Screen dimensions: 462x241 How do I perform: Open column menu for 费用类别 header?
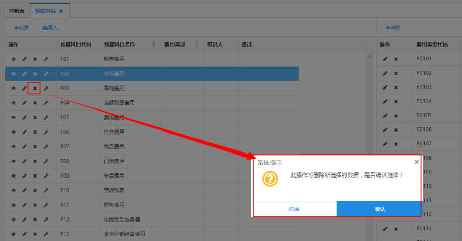[197, 45]
